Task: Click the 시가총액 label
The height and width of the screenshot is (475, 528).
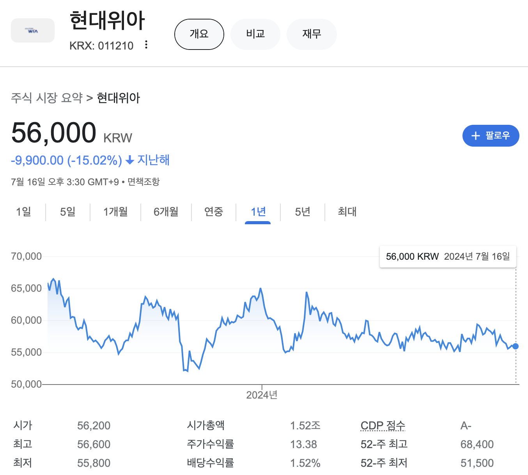Action: [206, 425]
